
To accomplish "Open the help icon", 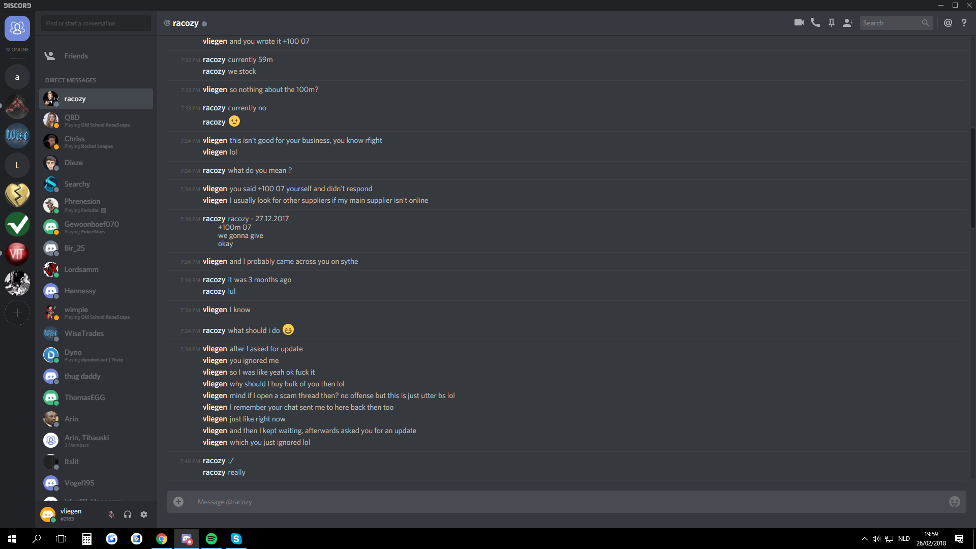I will (964, 23).
